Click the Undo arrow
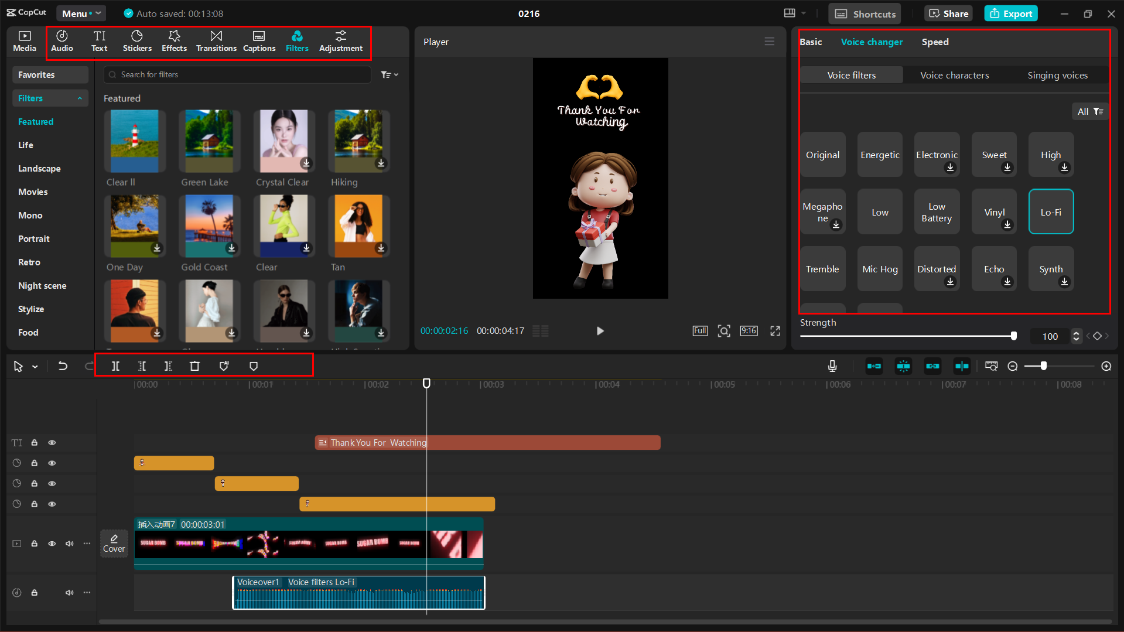Viewport: 1124px width, 632px height. pos(63,366)
